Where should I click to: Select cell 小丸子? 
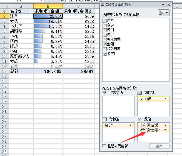point(21,26)
